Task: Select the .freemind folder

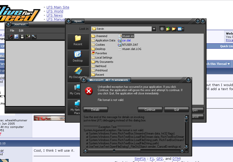Action: 99,36
